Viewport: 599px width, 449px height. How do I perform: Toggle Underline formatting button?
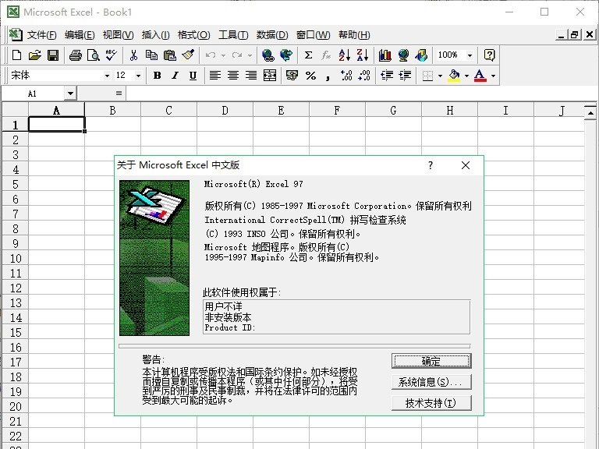(x=193, y=76)
